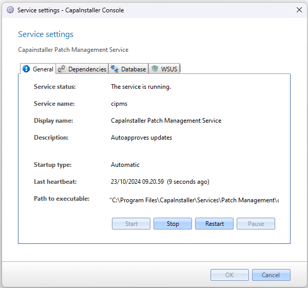Click the disabled Start button

131,223
